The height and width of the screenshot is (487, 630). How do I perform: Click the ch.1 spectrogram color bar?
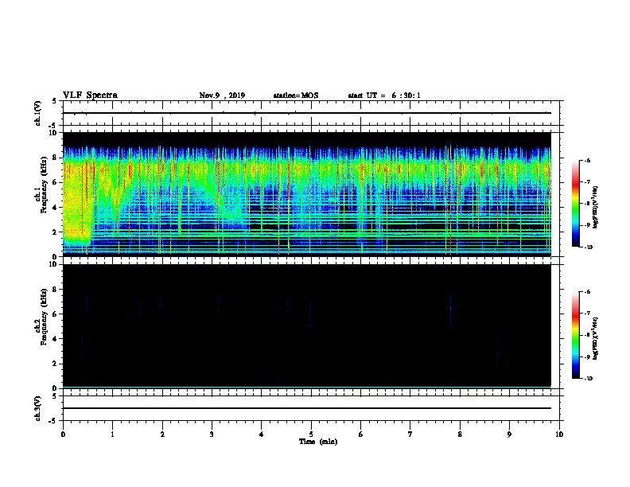[x=575, y=204]
